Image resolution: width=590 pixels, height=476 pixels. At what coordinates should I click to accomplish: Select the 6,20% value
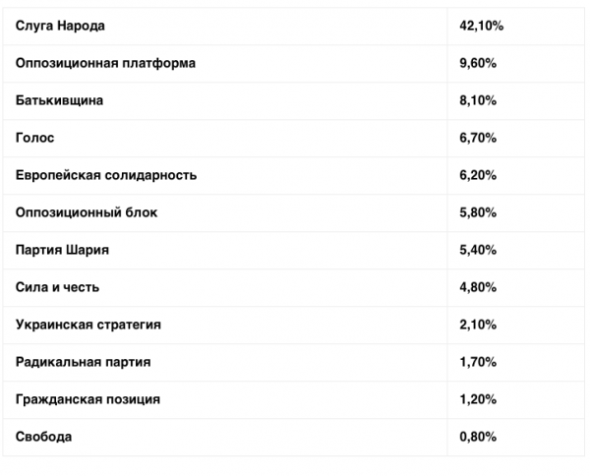pyautogui.click(x=477, y=175)
